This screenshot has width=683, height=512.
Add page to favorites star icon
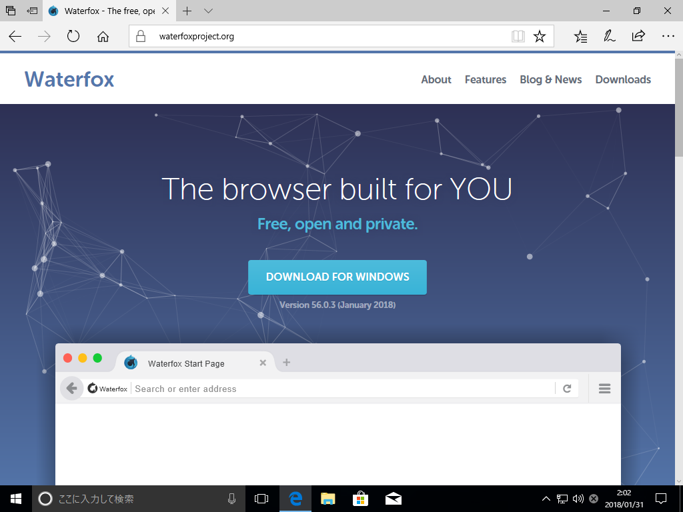pos(540,36)
